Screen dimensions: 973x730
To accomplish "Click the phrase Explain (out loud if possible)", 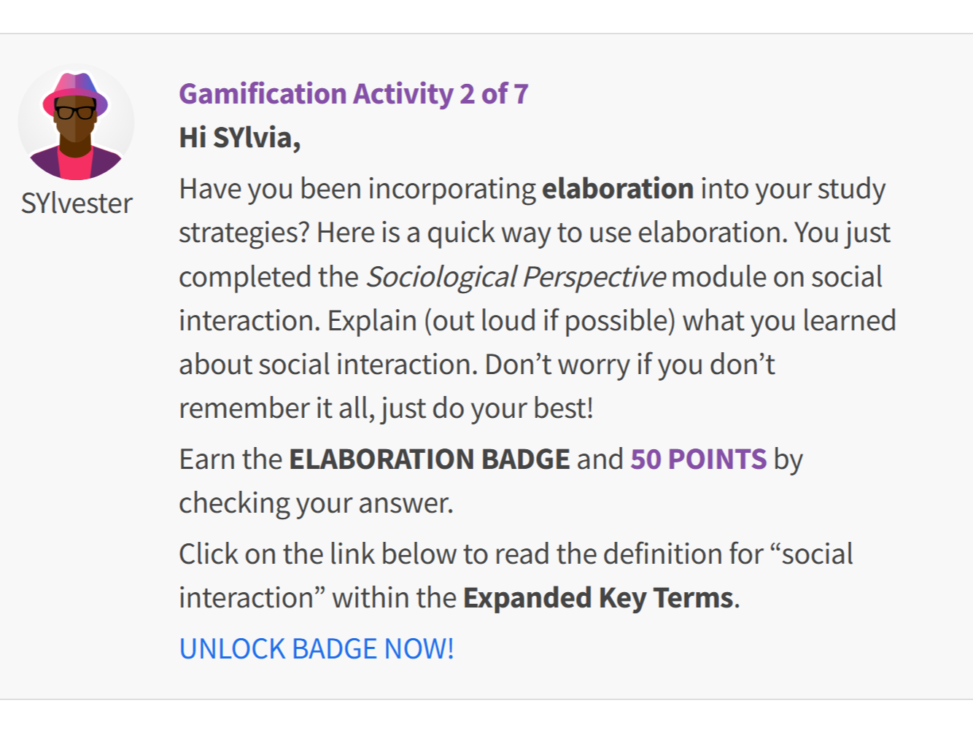I will 501,320.
